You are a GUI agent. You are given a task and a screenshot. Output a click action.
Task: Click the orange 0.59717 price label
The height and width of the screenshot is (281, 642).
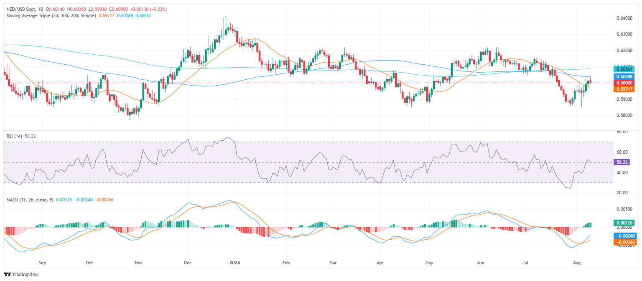pyautogui.click(x=625, y=89)
